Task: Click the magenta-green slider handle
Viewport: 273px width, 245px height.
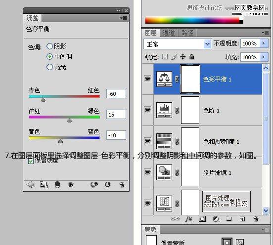Action: 69,121
